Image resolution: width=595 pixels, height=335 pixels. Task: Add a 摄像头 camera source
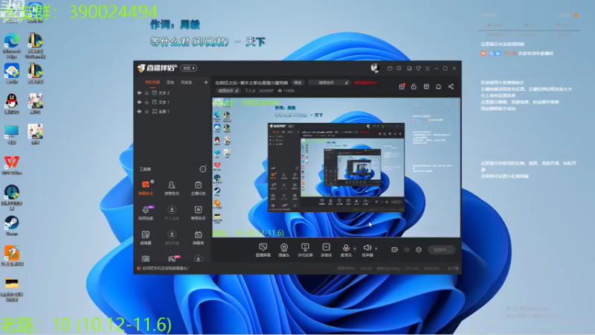click(284, 250)
